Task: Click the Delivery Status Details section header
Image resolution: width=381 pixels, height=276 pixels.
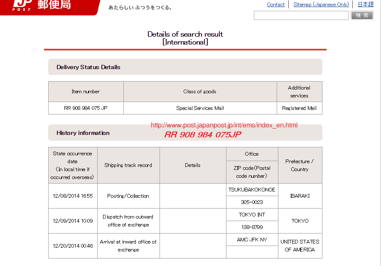Action: pos(88,67)
